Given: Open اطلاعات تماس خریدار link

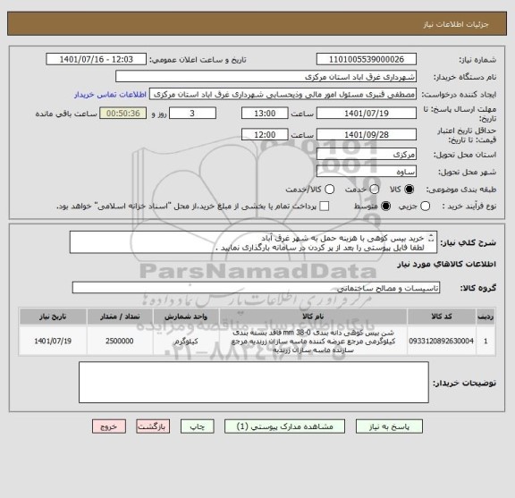Looking at the screenshot, I should click(110, 95).
